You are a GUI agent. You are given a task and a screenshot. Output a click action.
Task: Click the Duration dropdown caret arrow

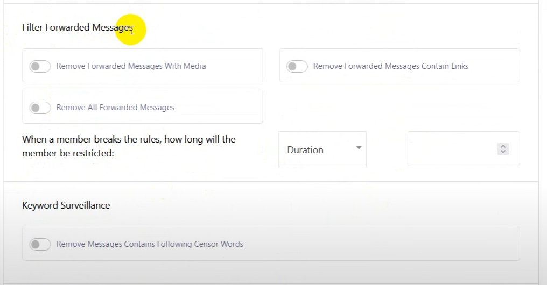click(x=359, y=148)
